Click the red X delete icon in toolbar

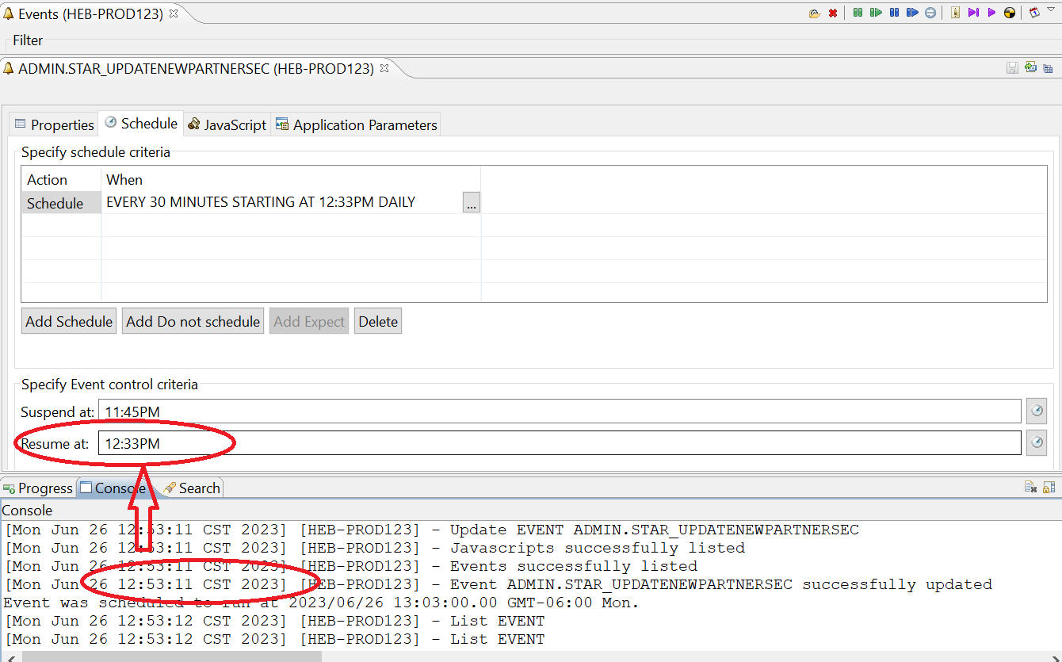click(x=832, y=12)
